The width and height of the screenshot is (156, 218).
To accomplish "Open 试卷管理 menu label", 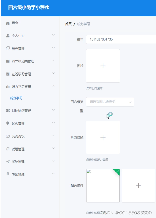I will click(18, 149).
